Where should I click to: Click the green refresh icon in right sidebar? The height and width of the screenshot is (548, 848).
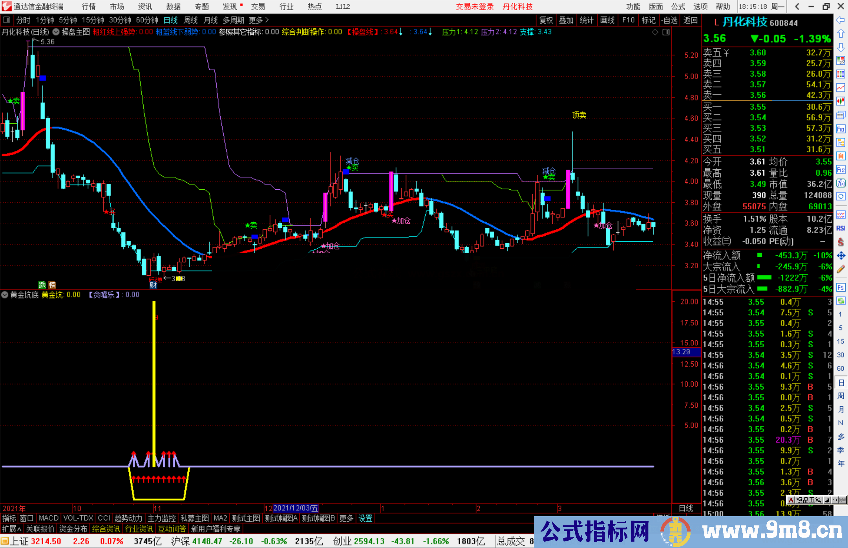coord(841,300)
